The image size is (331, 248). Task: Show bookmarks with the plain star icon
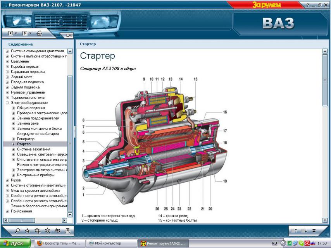tap(27, 231)
